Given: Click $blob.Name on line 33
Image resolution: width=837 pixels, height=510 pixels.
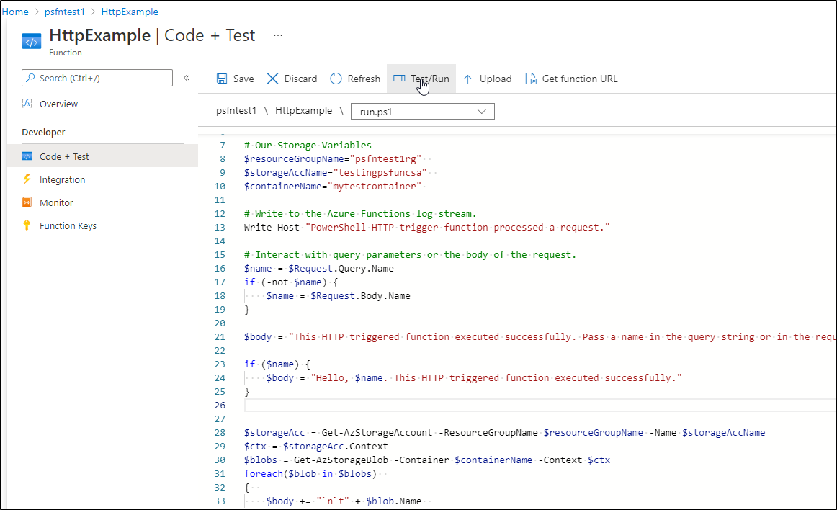Looking at the screenshot, I should [393, 501].
